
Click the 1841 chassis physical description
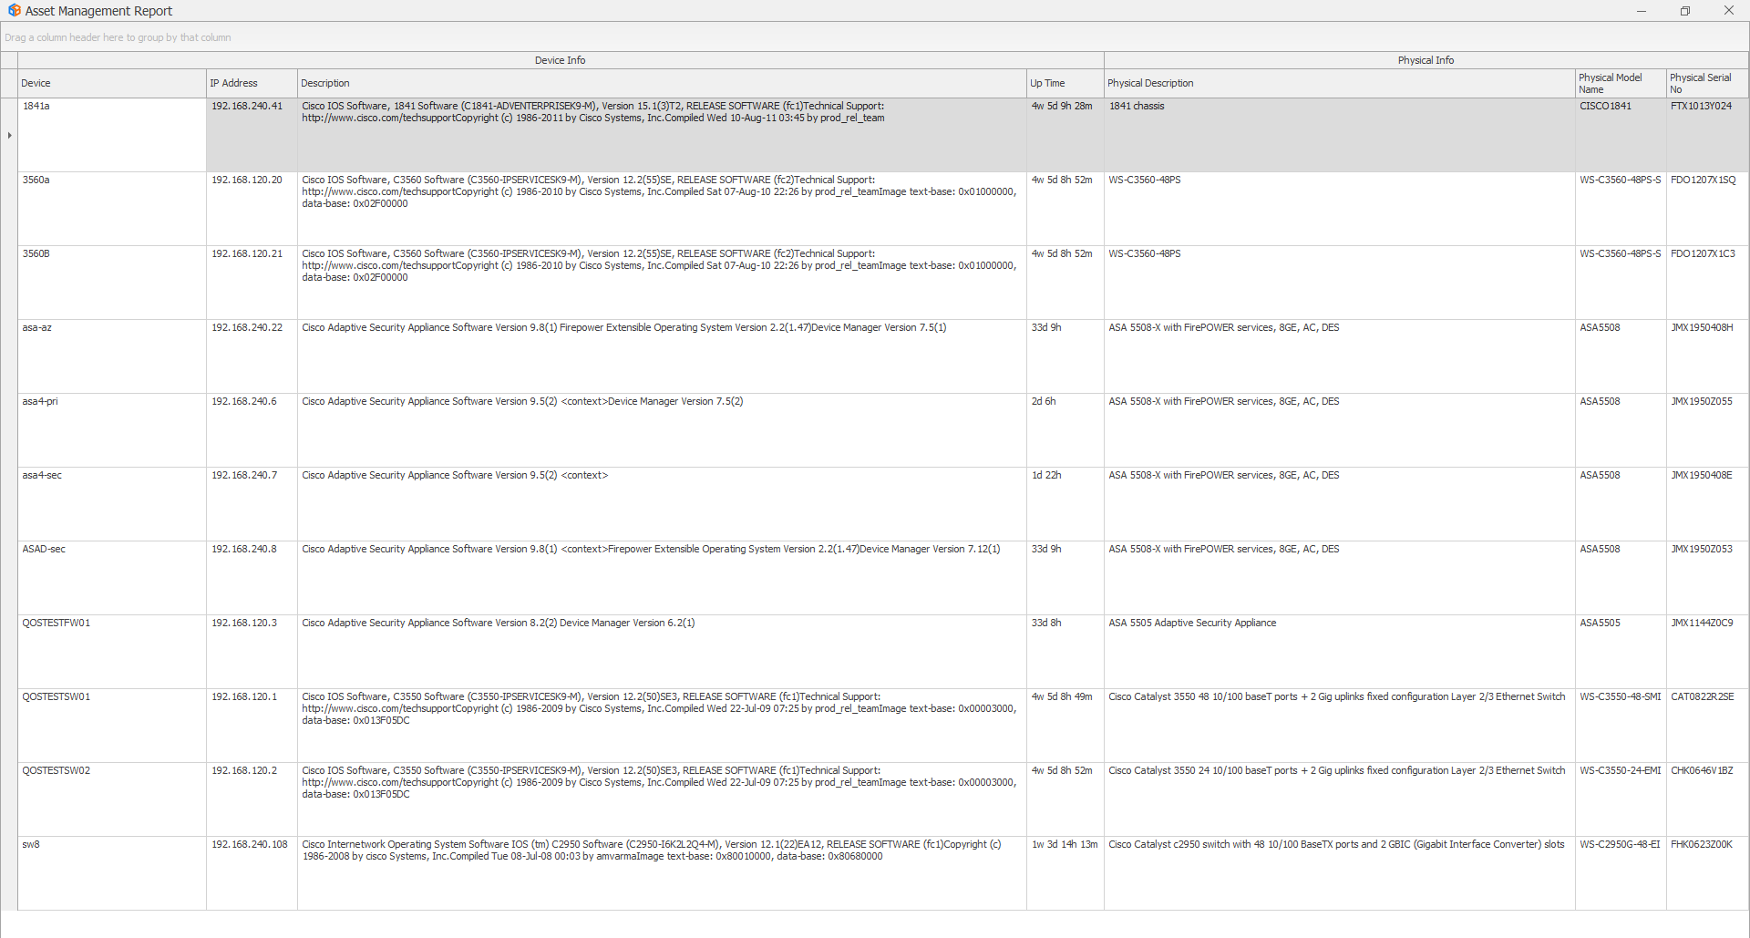coord(1340,135)
